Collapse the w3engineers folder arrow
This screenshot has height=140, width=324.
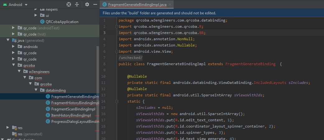tap(19, 71)
